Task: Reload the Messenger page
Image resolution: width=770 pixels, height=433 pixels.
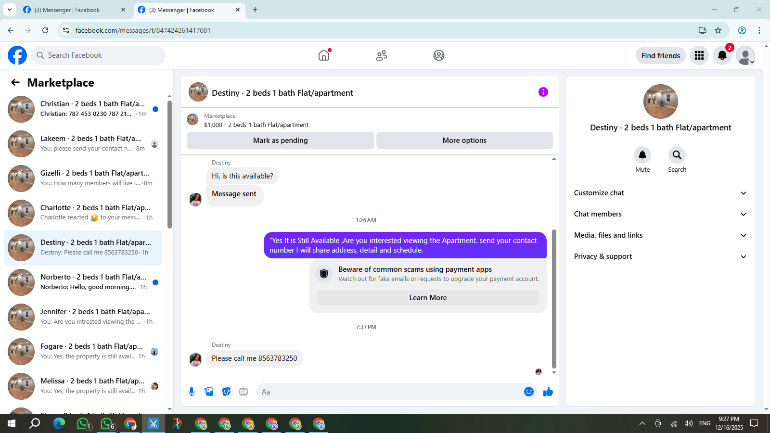Action: click(45, 30)
